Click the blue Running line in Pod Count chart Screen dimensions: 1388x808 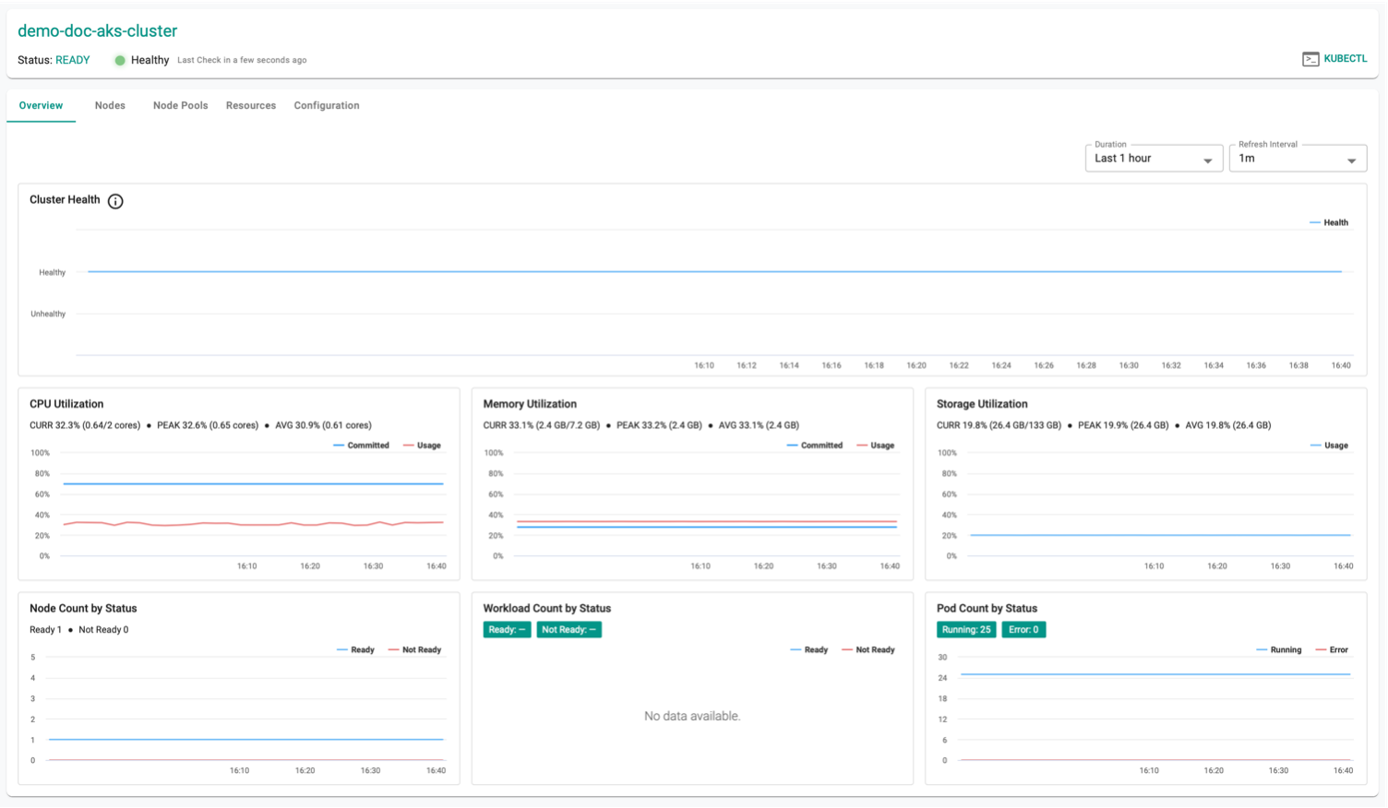click(x=1155, y=674)
